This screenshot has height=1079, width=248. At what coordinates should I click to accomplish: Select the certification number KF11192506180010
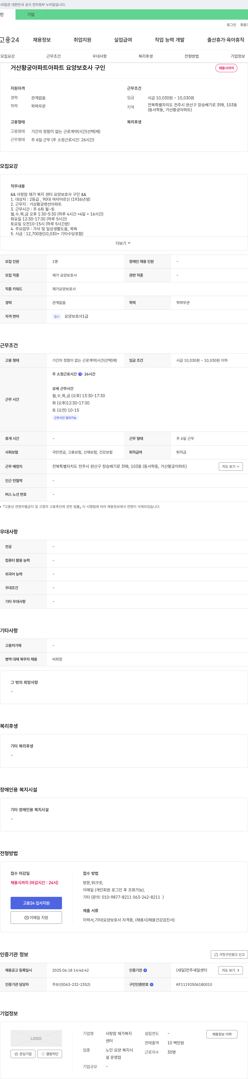(x=194, y=984)
